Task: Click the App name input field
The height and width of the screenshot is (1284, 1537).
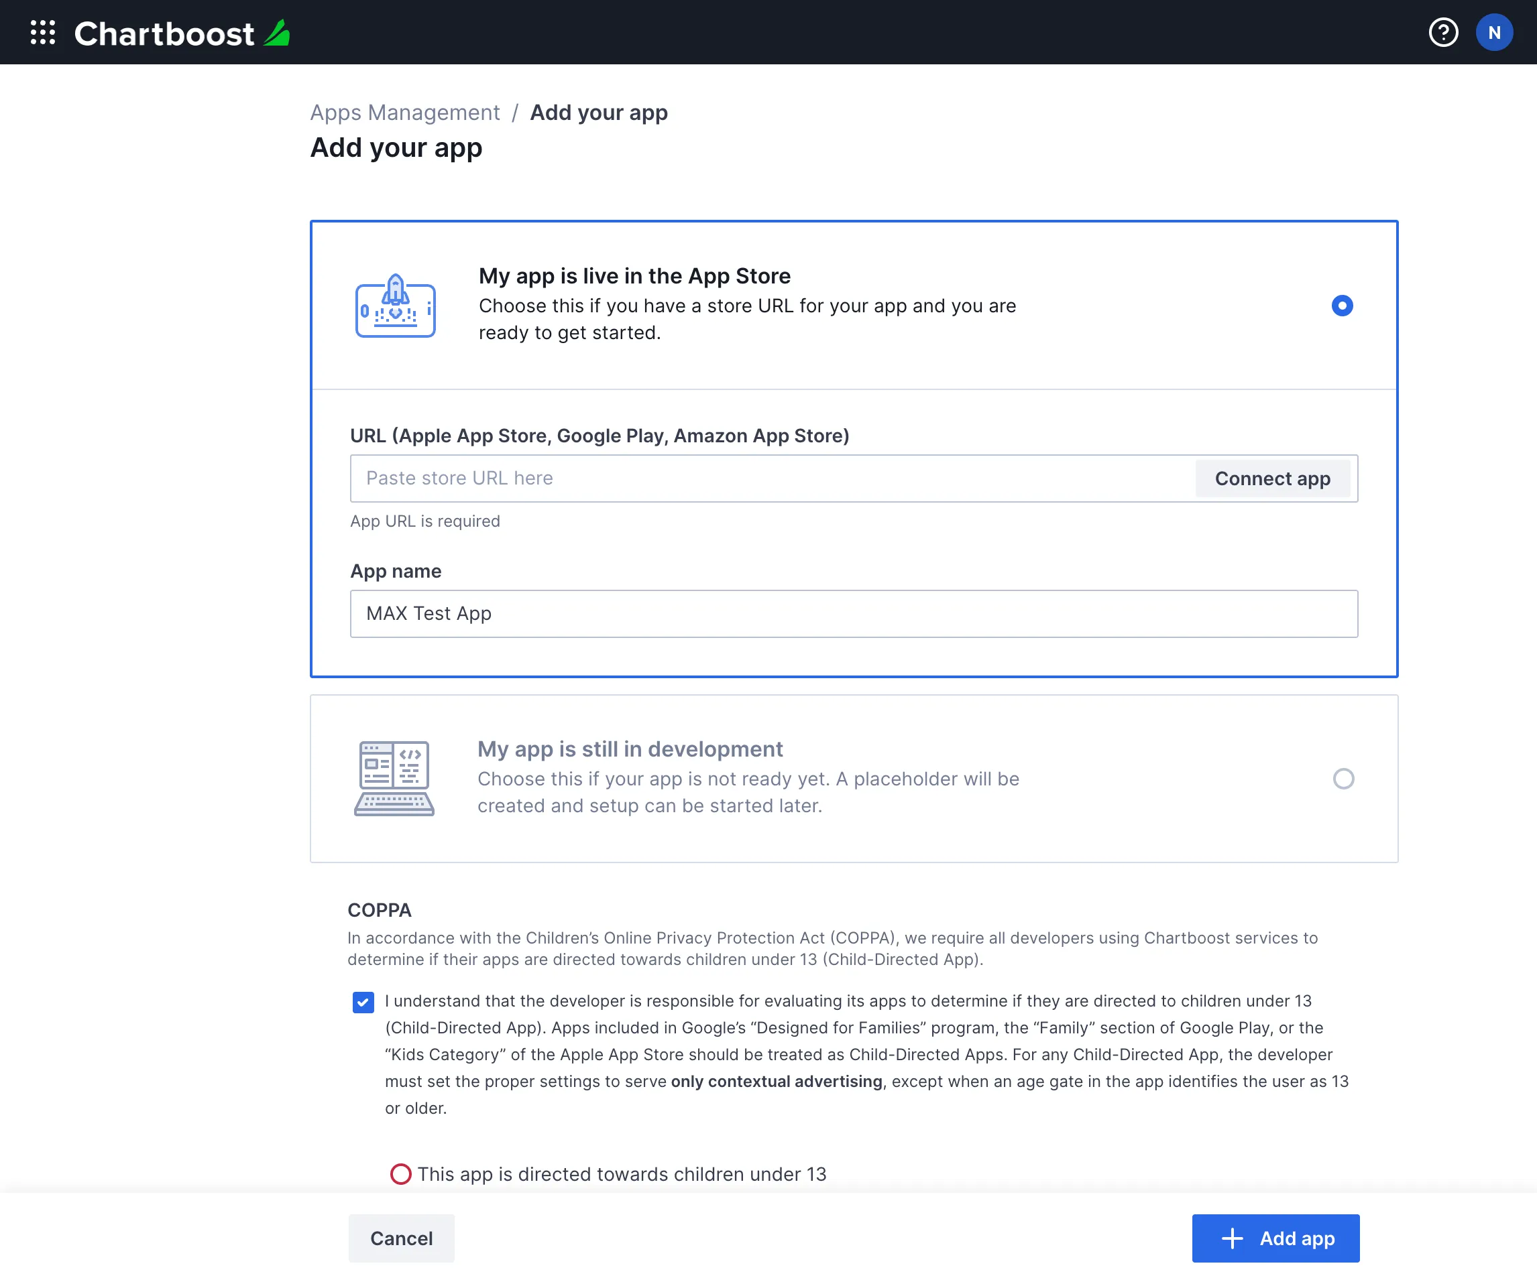Action: (854, 614)
